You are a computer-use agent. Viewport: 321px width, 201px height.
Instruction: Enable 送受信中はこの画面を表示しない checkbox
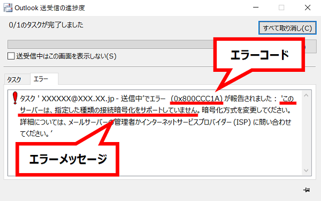pos(11,56)
